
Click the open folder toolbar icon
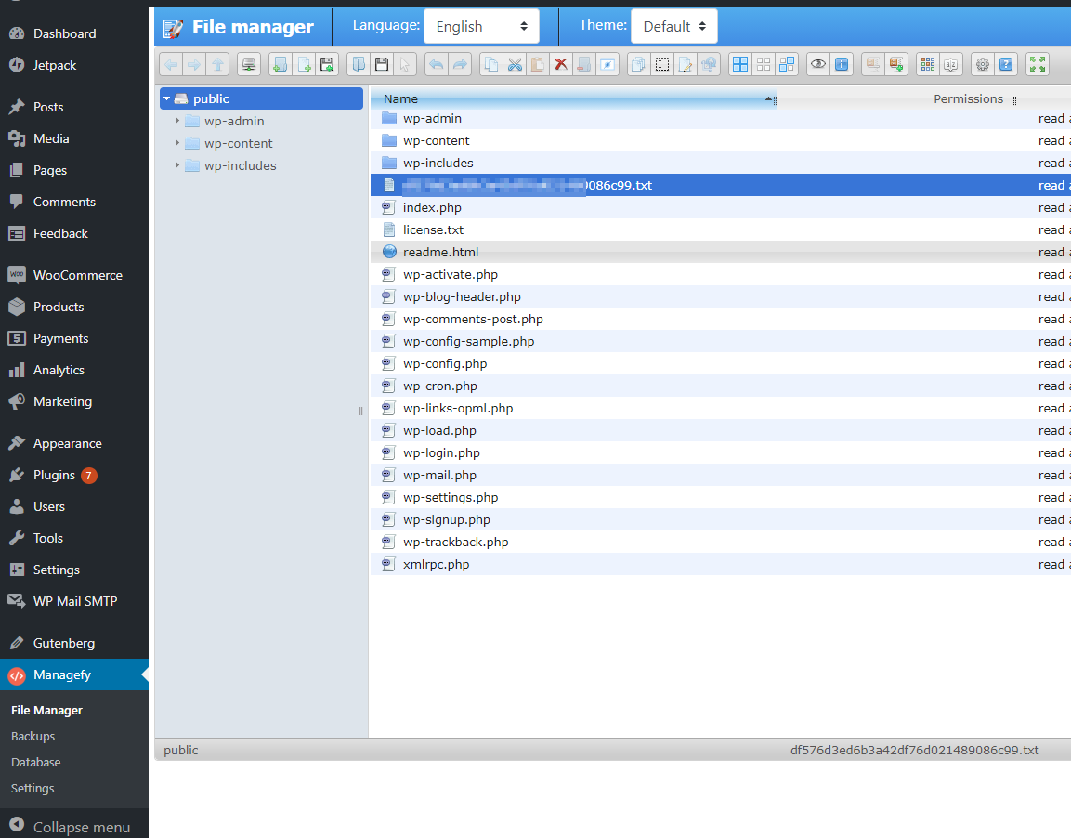pyautogui.click(x=358, y=65)
